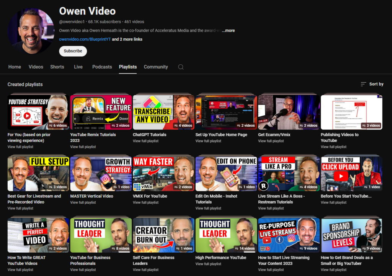This screenshot has height=276, width=392.
Task: Open the Community tab
Action: pos(156,67)
